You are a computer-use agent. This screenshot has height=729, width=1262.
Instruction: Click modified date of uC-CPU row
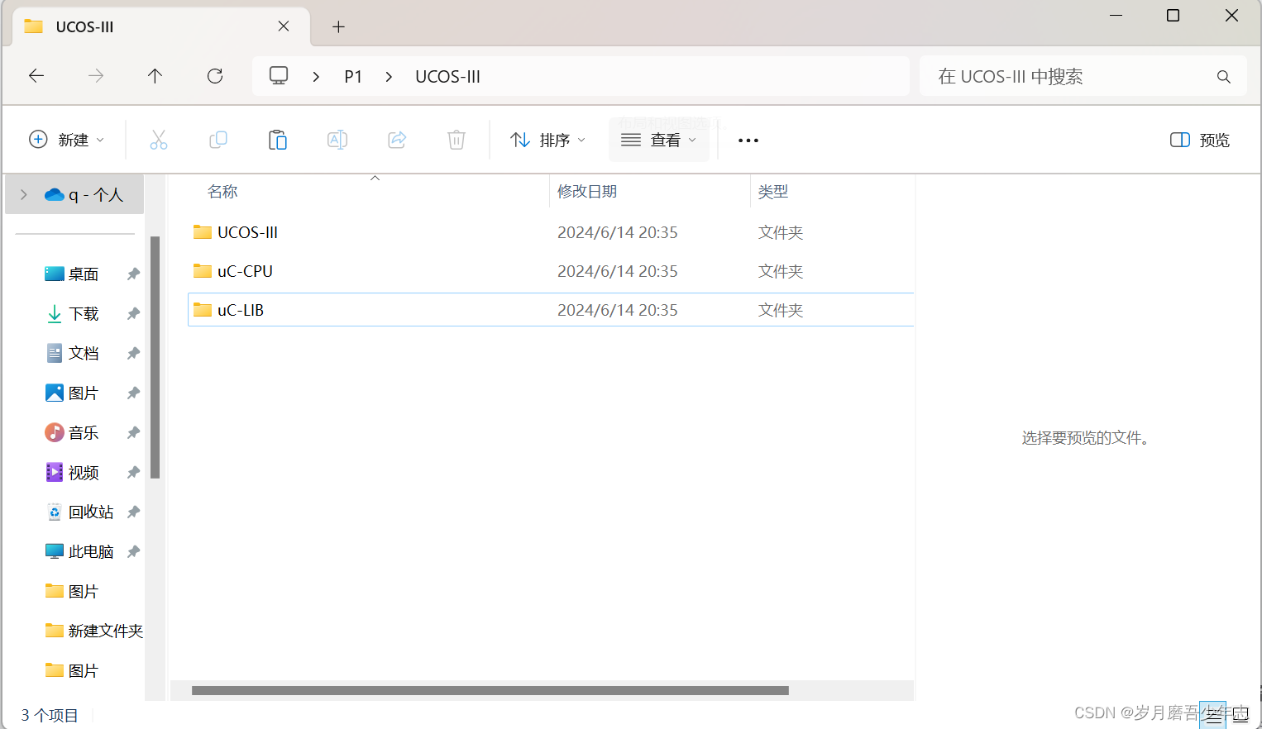(x=617, y=271)
